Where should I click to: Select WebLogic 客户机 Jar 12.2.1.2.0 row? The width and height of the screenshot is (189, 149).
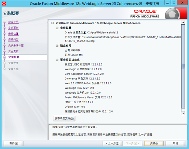tap(83, 93)
